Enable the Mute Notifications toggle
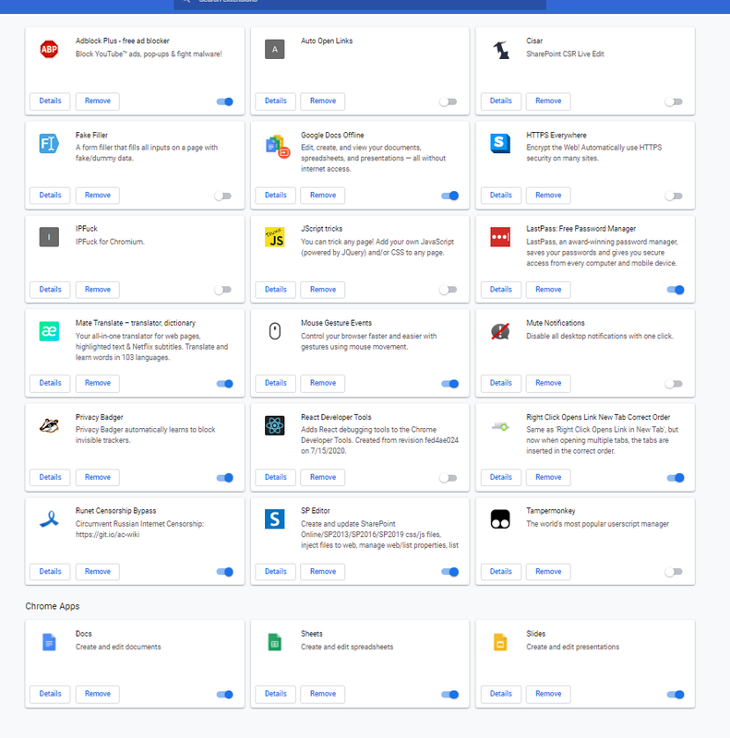This screenshot has width=730, height=738. (674, 384)
